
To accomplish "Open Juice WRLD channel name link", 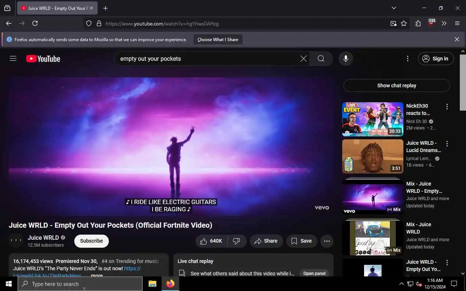I will (43, 238).
